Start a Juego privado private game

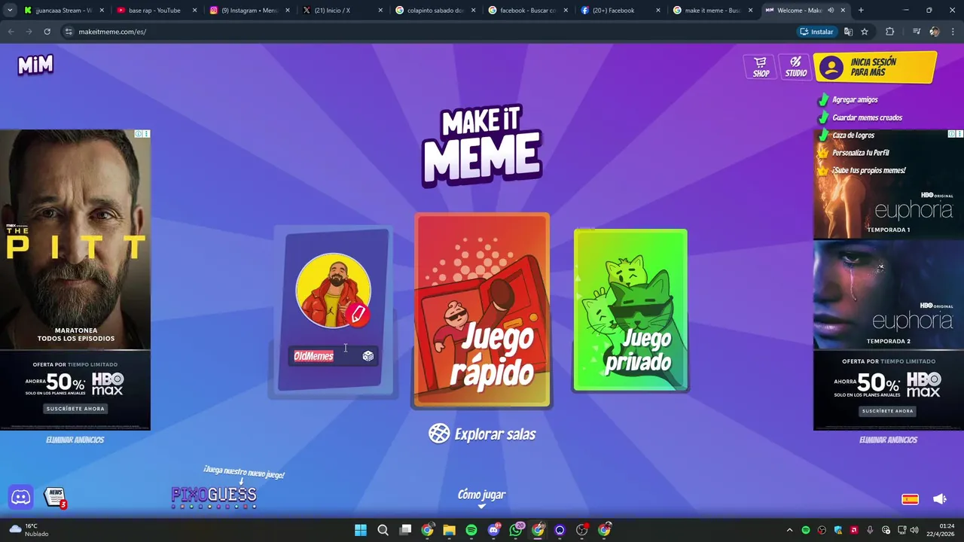(x=630, y=310)
